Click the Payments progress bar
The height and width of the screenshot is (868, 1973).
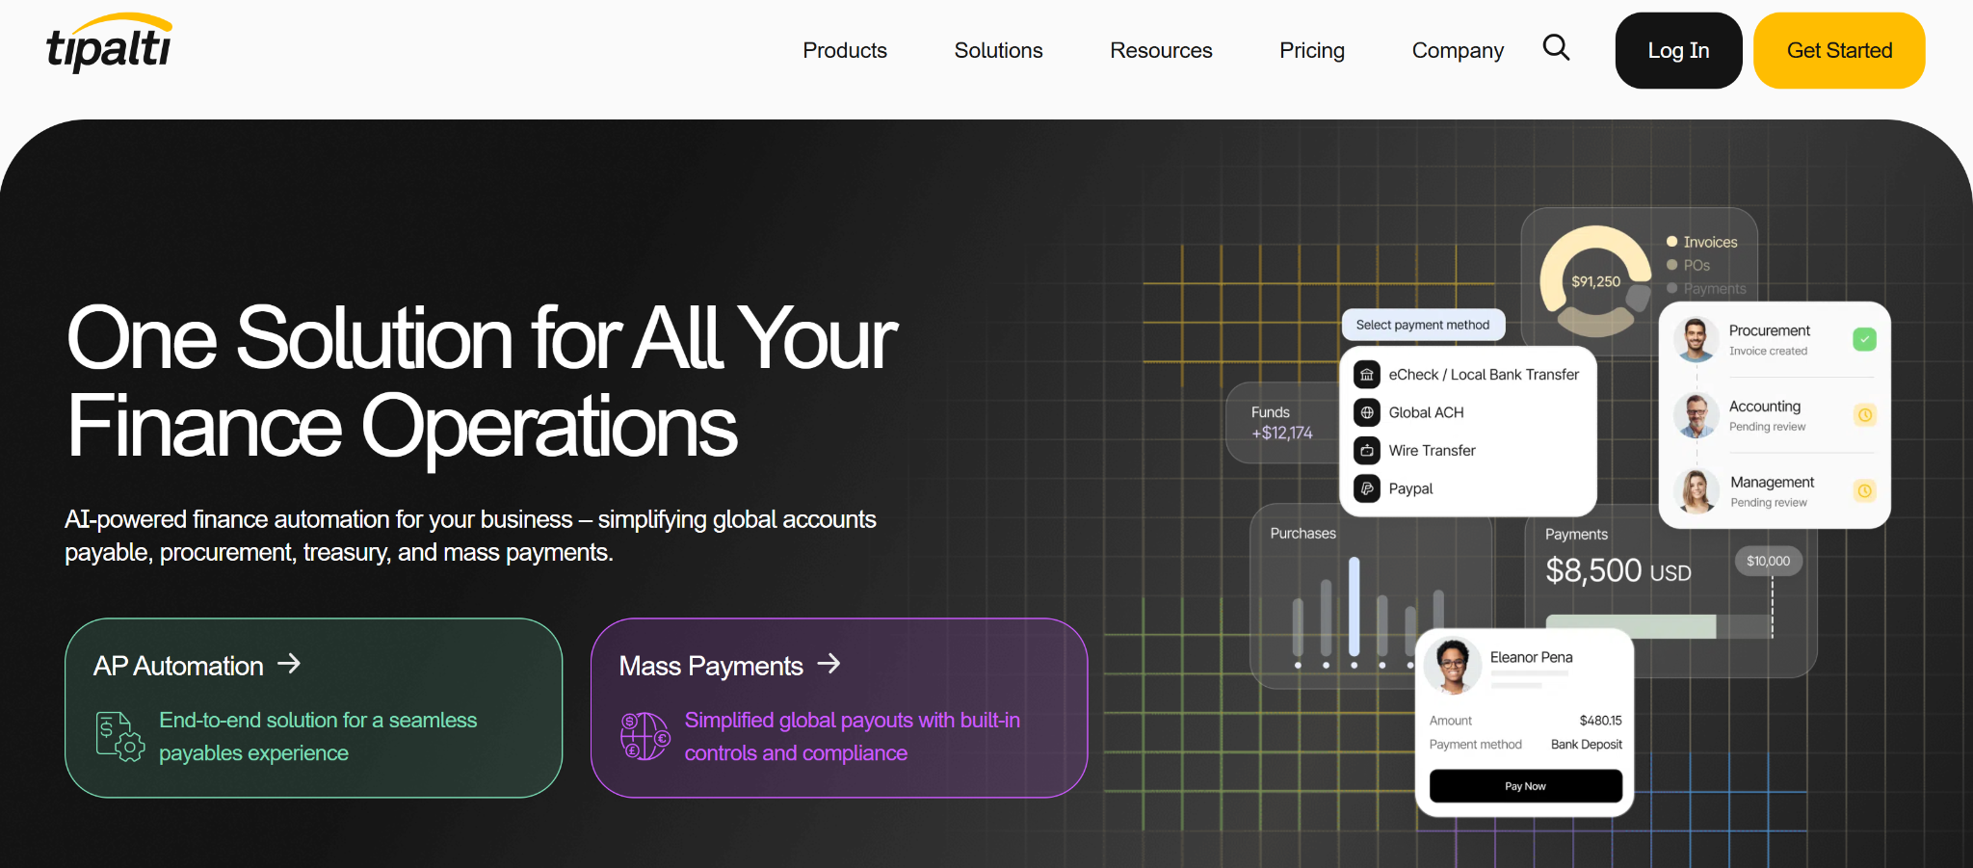click(1659, 626)
